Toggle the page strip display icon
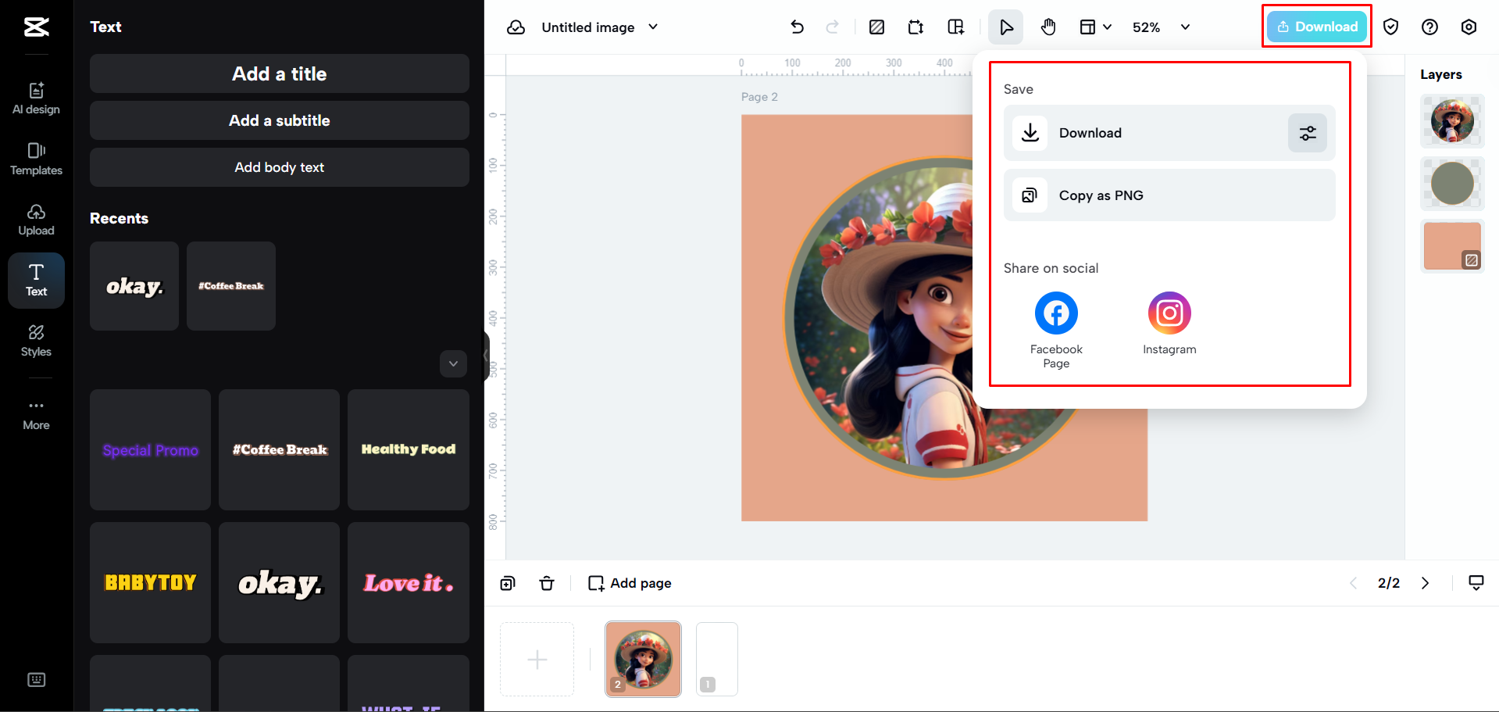 1476,583
